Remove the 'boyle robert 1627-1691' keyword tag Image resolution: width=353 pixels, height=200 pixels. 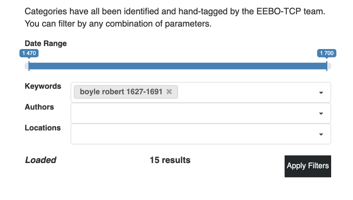pos(169,92)
